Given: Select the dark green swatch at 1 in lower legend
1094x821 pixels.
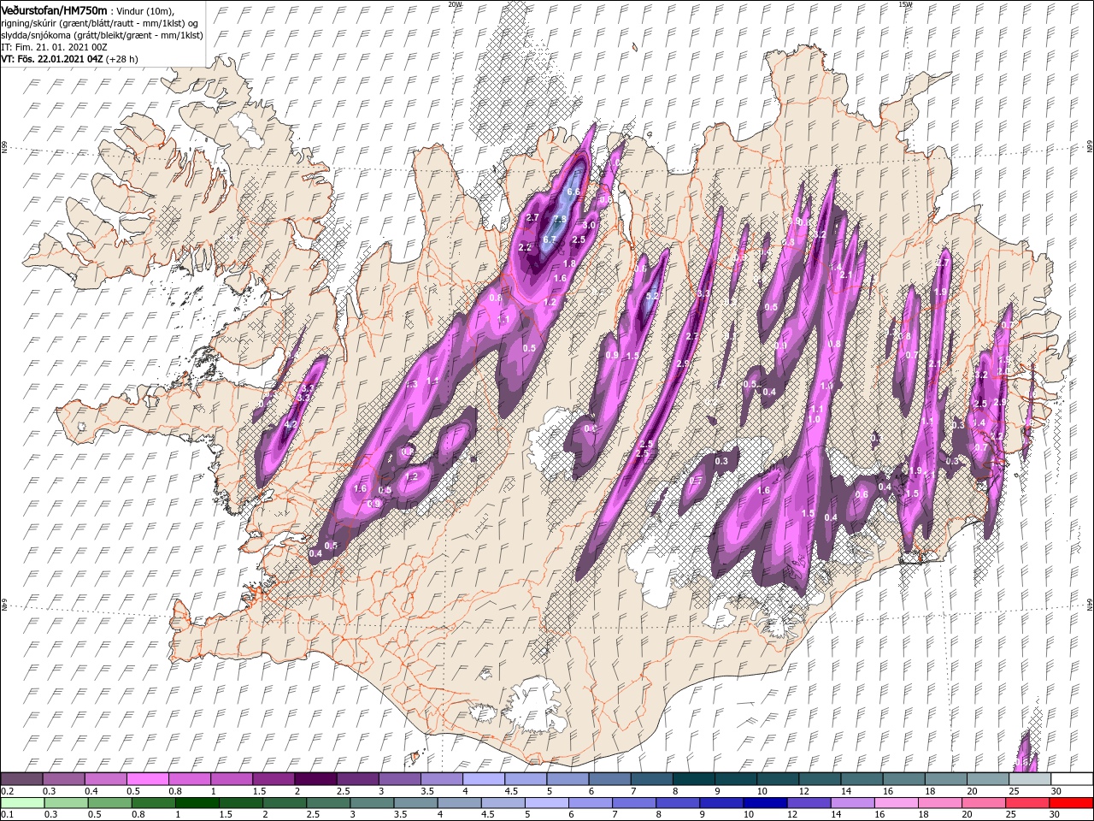Looking at the screenshot, I should [x=198, y=803].
